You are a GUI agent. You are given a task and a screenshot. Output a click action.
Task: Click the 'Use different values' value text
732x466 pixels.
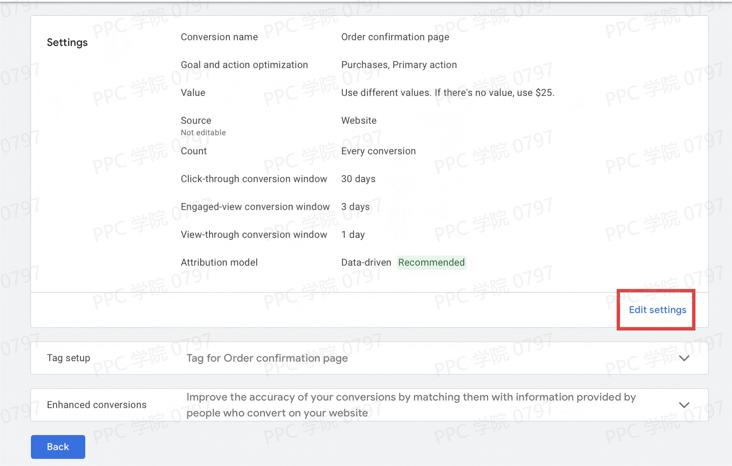(447, 92)
